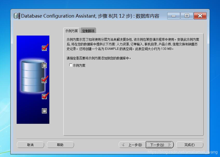Viewport: 220px width, 157px height.
Task: Check the 示例方案 checkbox
Action: 71,65
